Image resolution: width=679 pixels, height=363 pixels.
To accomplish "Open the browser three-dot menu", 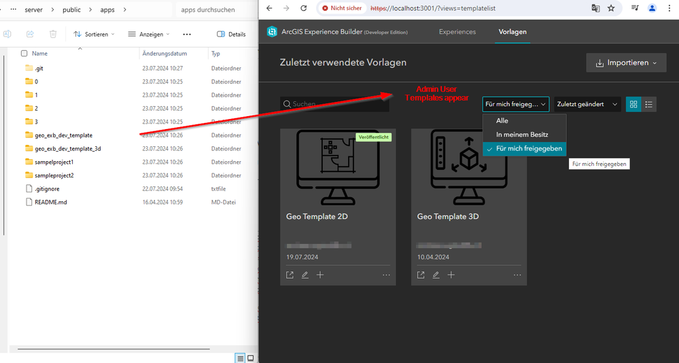I will (669, 8).
